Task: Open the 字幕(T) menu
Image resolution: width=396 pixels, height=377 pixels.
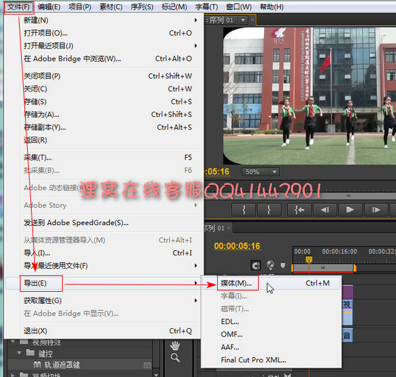Action: (207, 7)
